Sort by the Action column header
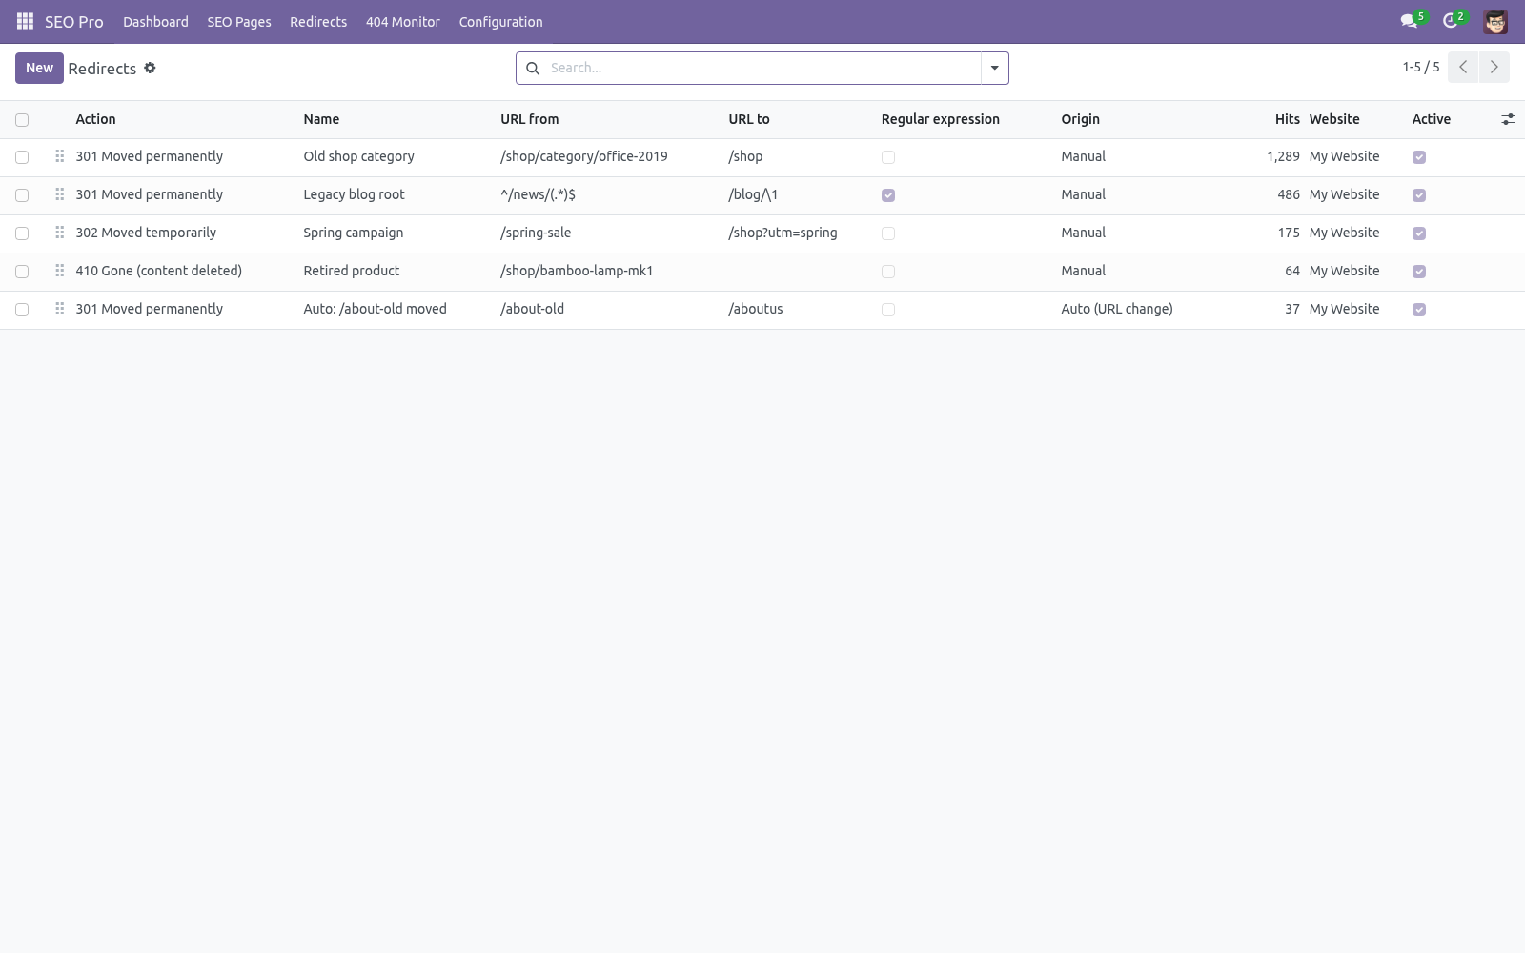The height and width of the screenshot is (953, 1525). click(x=95, y=119)
